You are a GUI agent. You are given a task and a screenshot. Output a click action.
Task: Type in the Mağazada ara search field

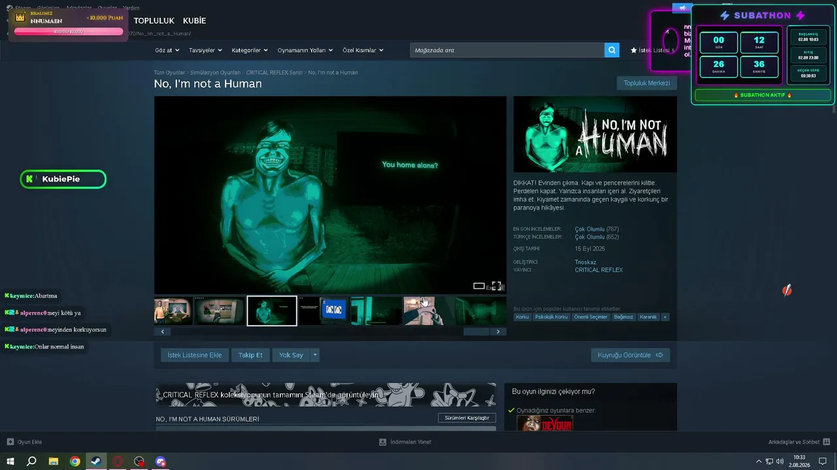[507, 50]
